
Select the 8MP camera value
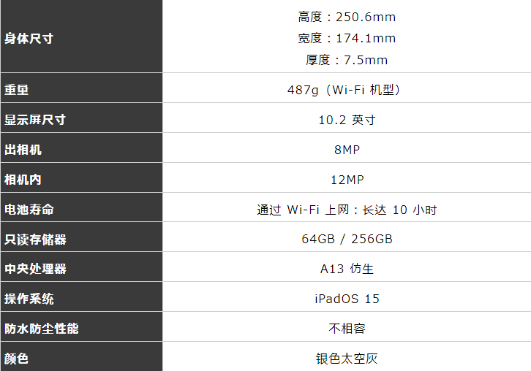(347, 150)
